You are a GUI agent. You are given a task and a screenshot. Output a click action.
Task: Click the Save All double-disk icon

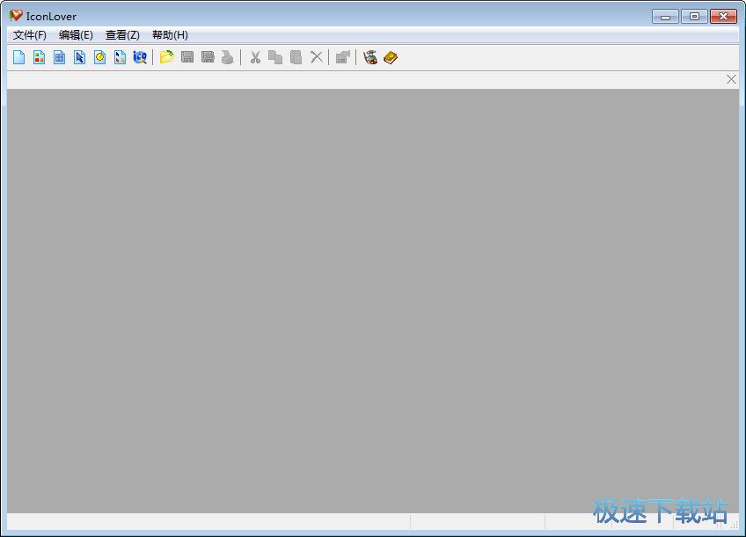[x=208, y=57]
